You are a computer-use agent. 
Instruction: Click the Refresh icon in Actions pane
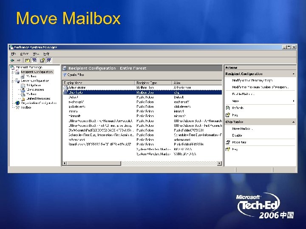228,108
